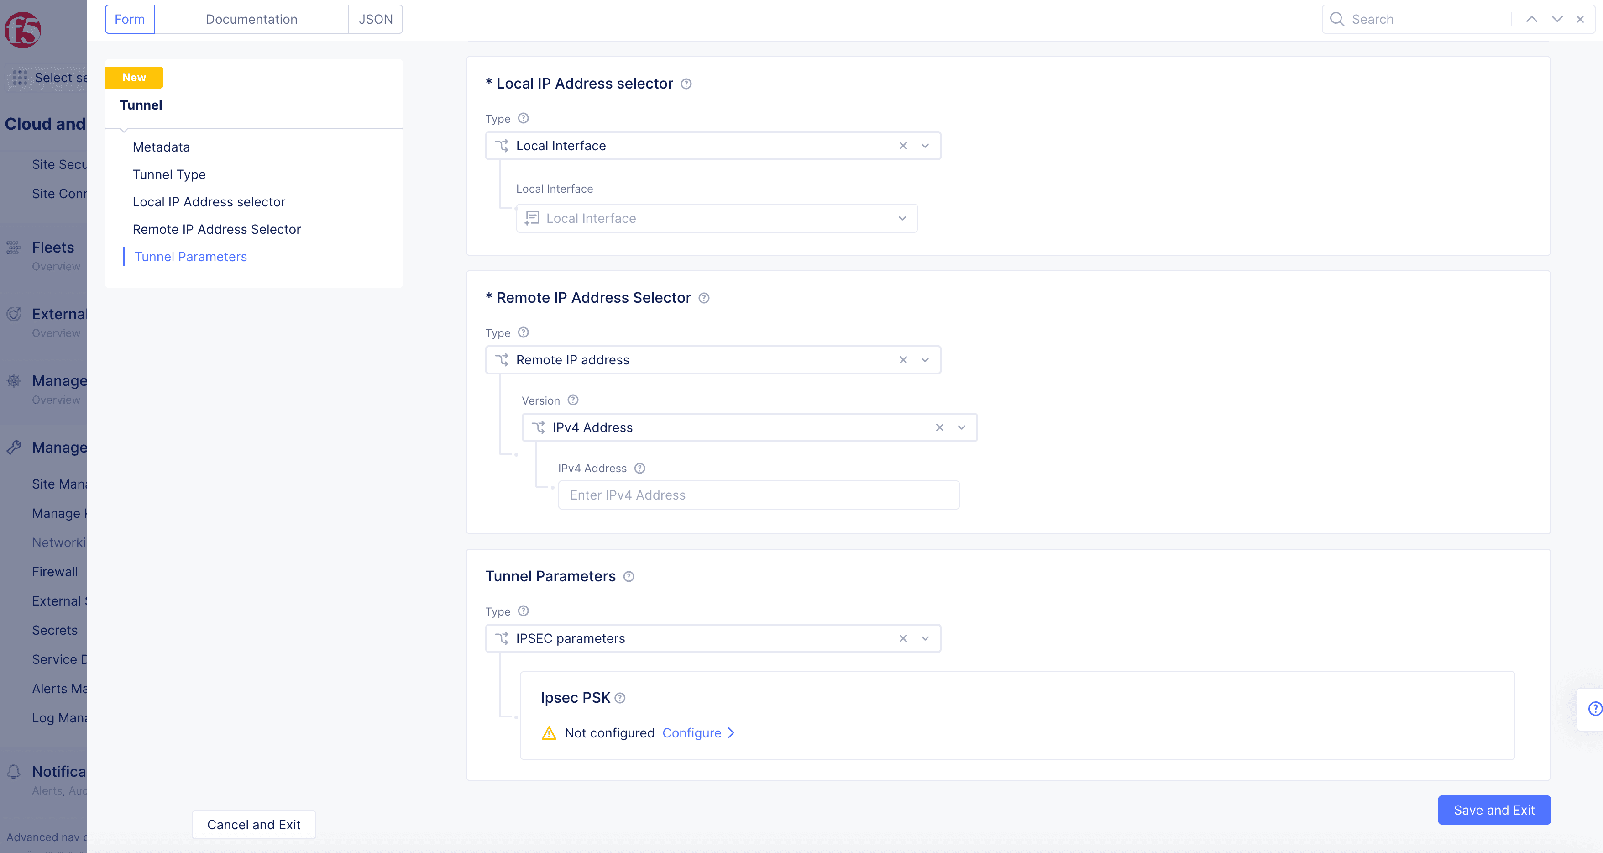Click the help icon beside Version label
1603x853 pixels.
tap(573, 400)
